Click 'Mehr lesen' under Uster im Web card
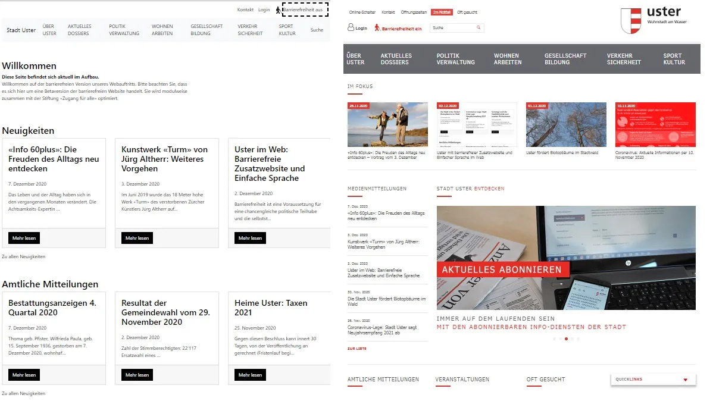The width and height of the screenshot is (713, 401). 251,238
